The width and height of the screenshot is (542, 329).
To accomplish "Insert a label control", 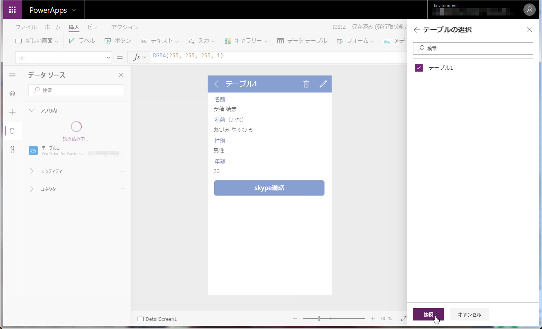I will tap(82, 41).
